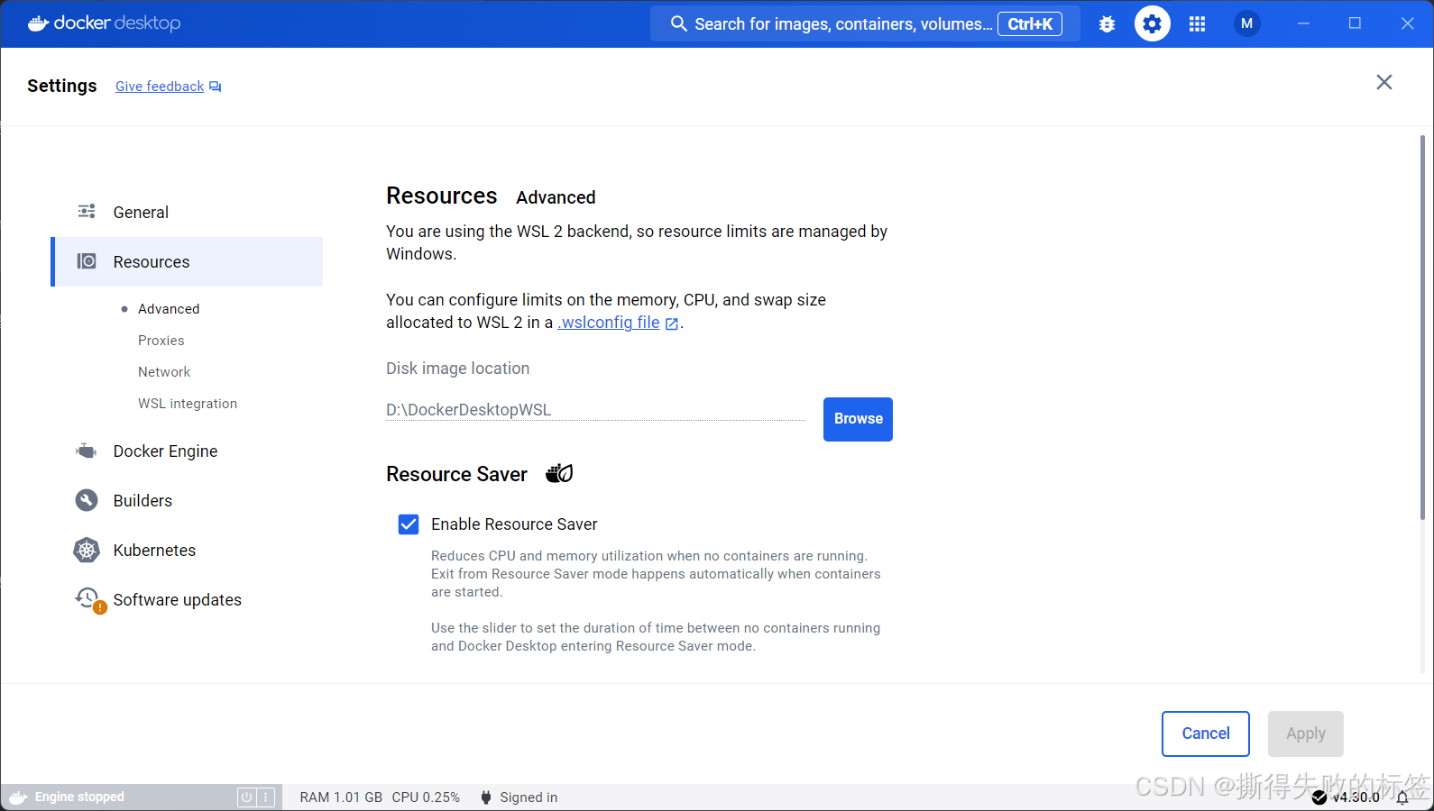The width and height of the screenshot is (1434, 811).
Task: Select Resources in the sidebar
Action: (x=188, y=261)
